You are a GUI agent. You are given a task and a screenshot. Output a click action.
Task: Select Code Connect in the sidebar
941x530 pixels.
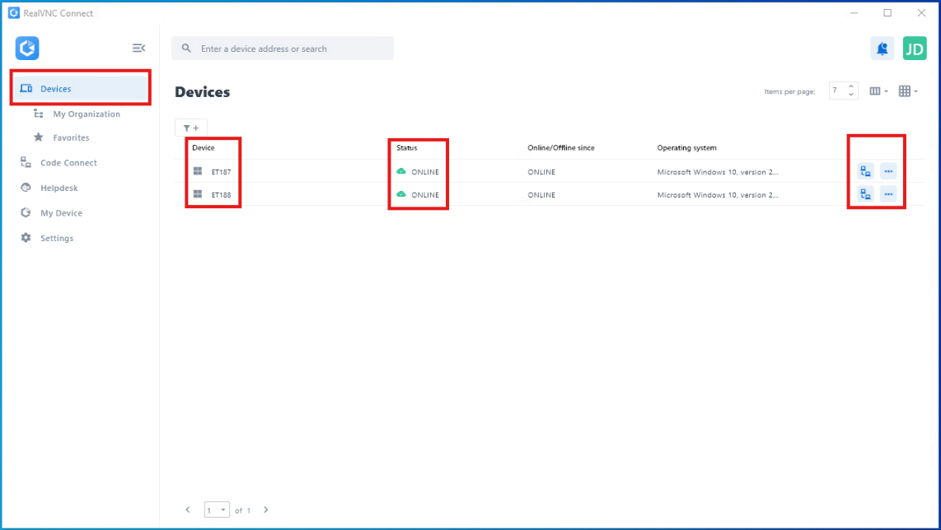68,163
